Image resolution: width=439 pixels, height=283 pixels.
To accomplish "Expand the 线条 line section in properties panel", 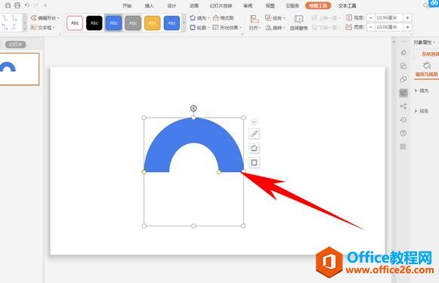I will pyautogui.click(x=422, y=111).
